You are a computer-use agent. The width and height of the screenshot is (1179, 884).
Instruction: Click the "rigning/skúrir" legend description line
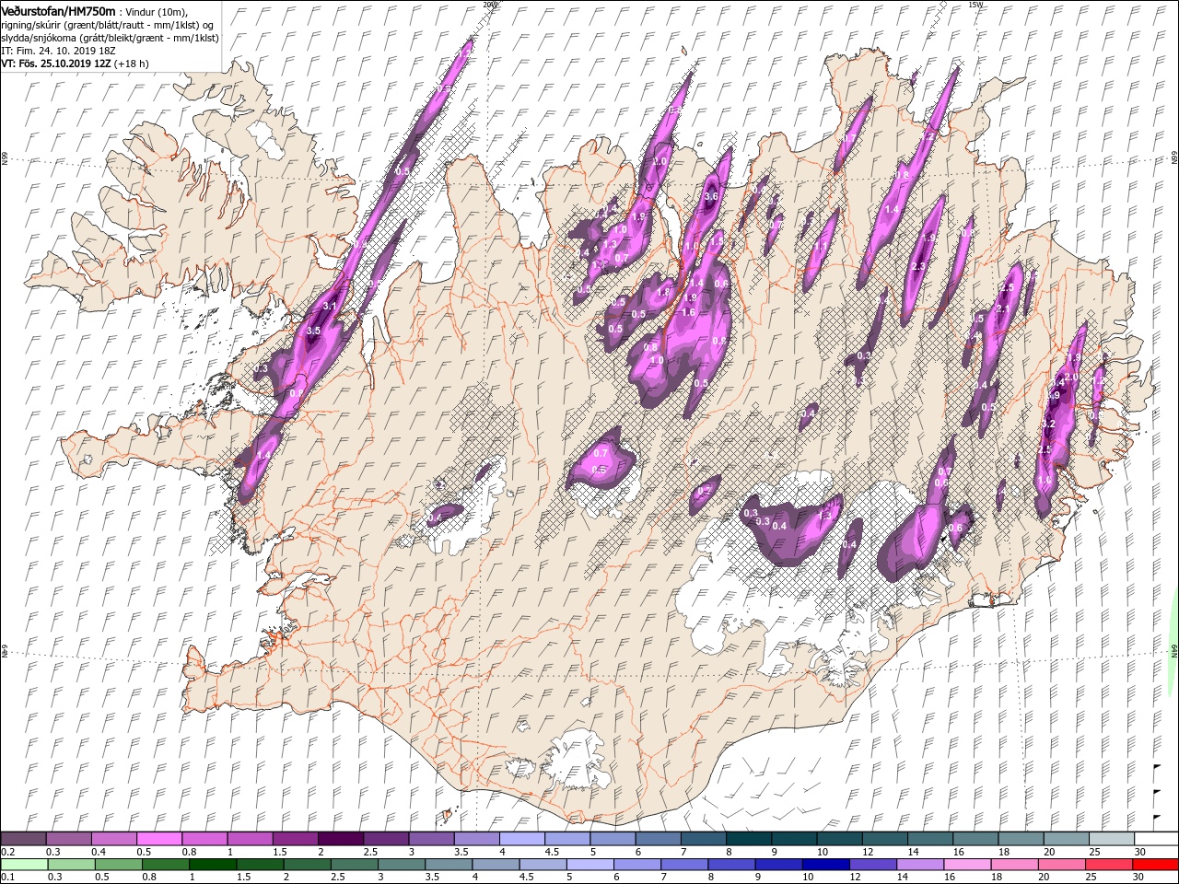click(x=107, y=24)
